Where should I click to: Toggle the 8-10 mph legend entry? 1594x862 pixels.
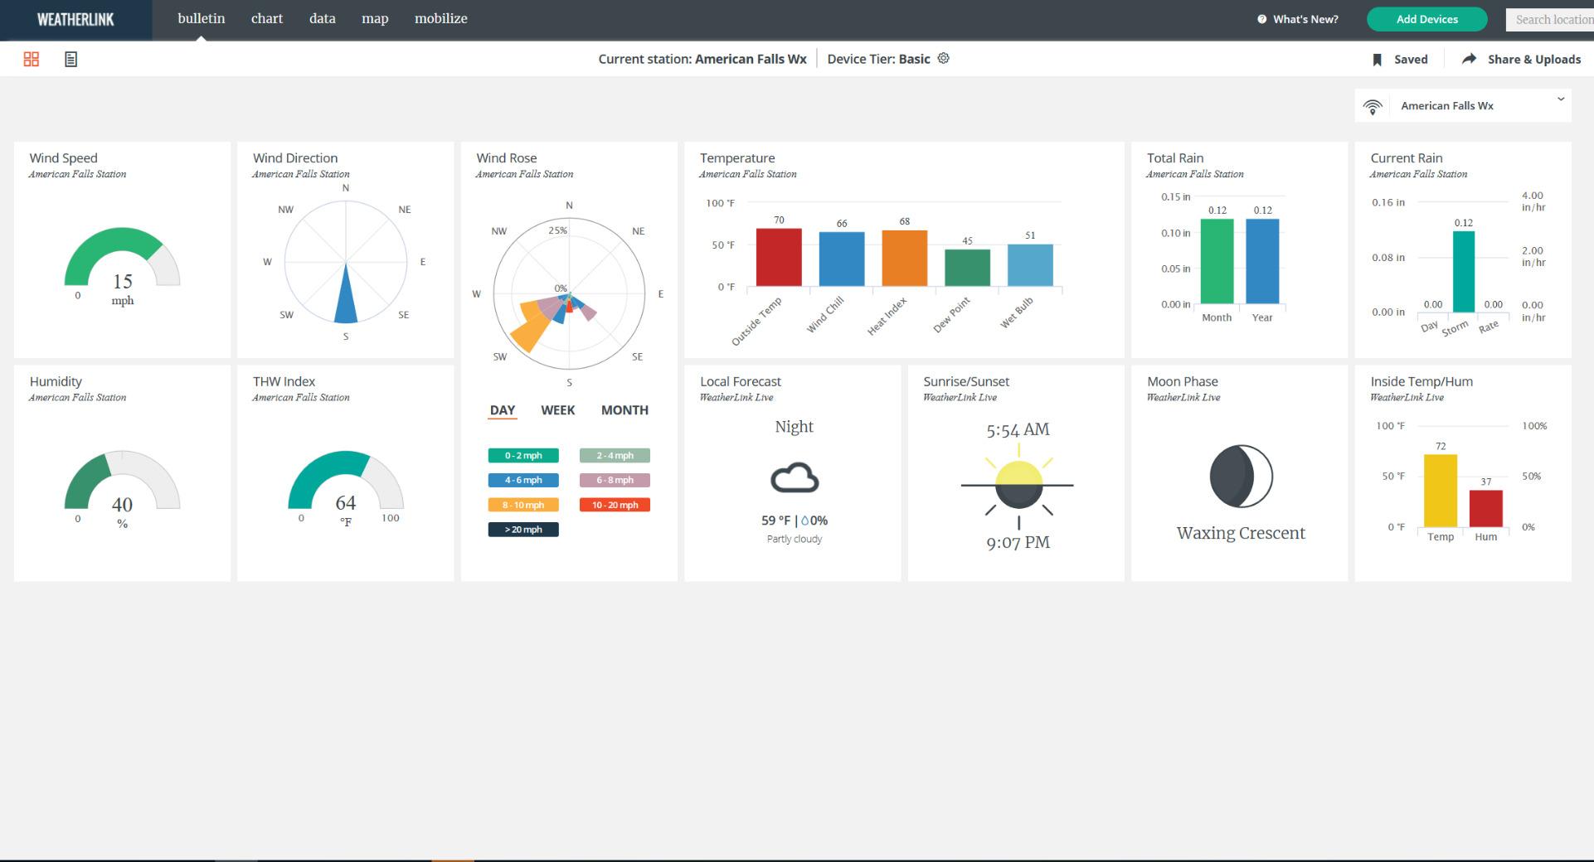(x=523, y=505)
